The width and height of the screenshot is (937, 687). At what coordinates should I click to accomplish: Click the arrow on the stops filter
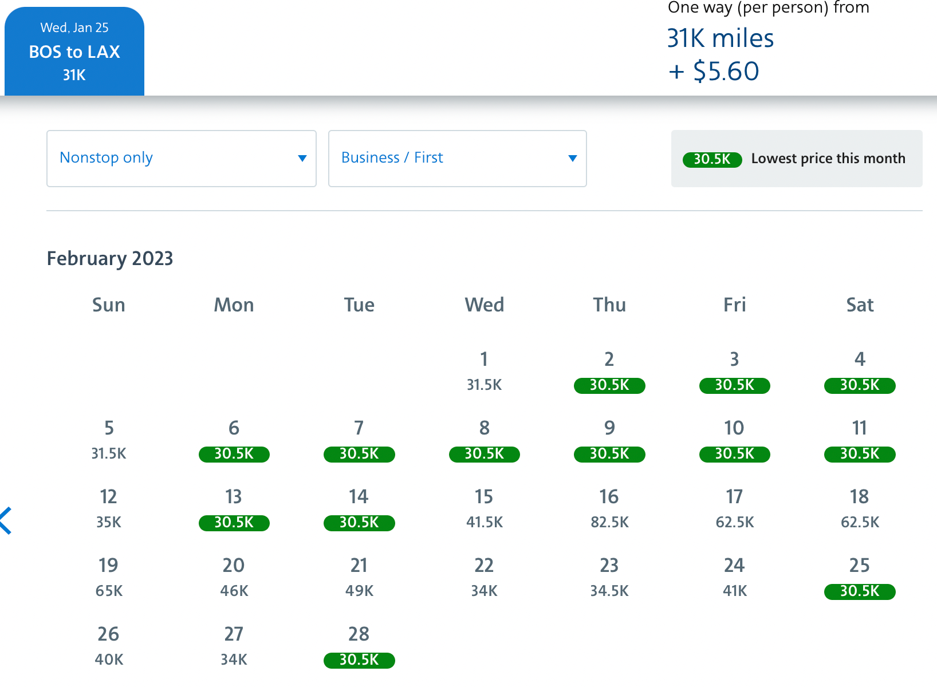(x=302, y=159)
